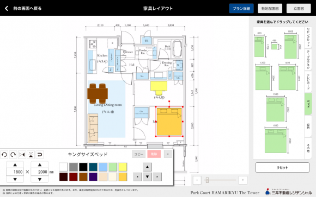The height and width of the screenshot is (197, 316).
Task: Pick the gray color swatch
Action: (x=74, y=167)
